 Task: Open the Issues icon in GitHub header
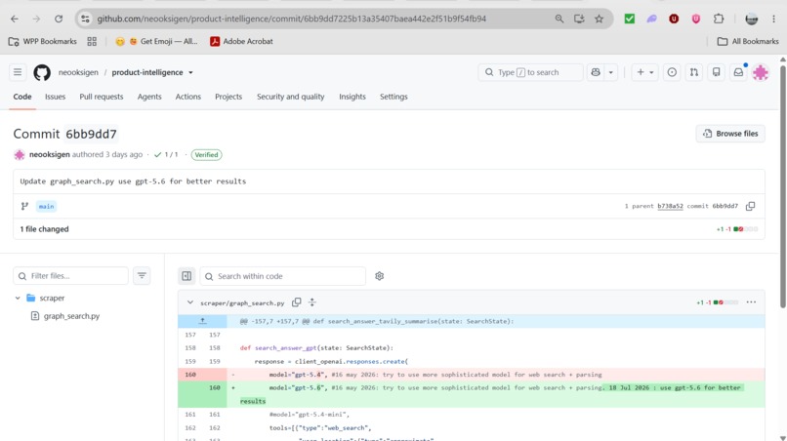click(x=672, y=72)
